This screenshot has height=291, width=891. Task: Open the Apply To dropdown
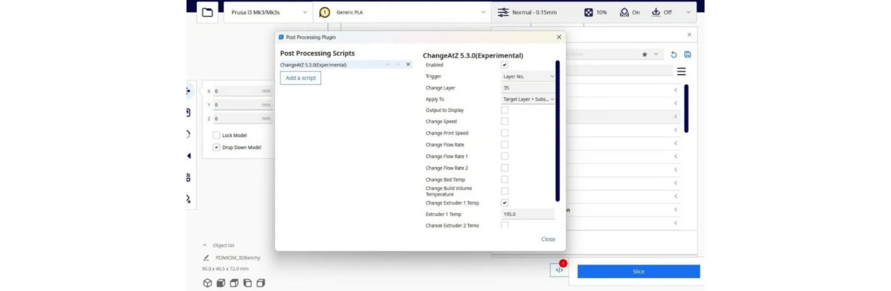click(528, 99)
